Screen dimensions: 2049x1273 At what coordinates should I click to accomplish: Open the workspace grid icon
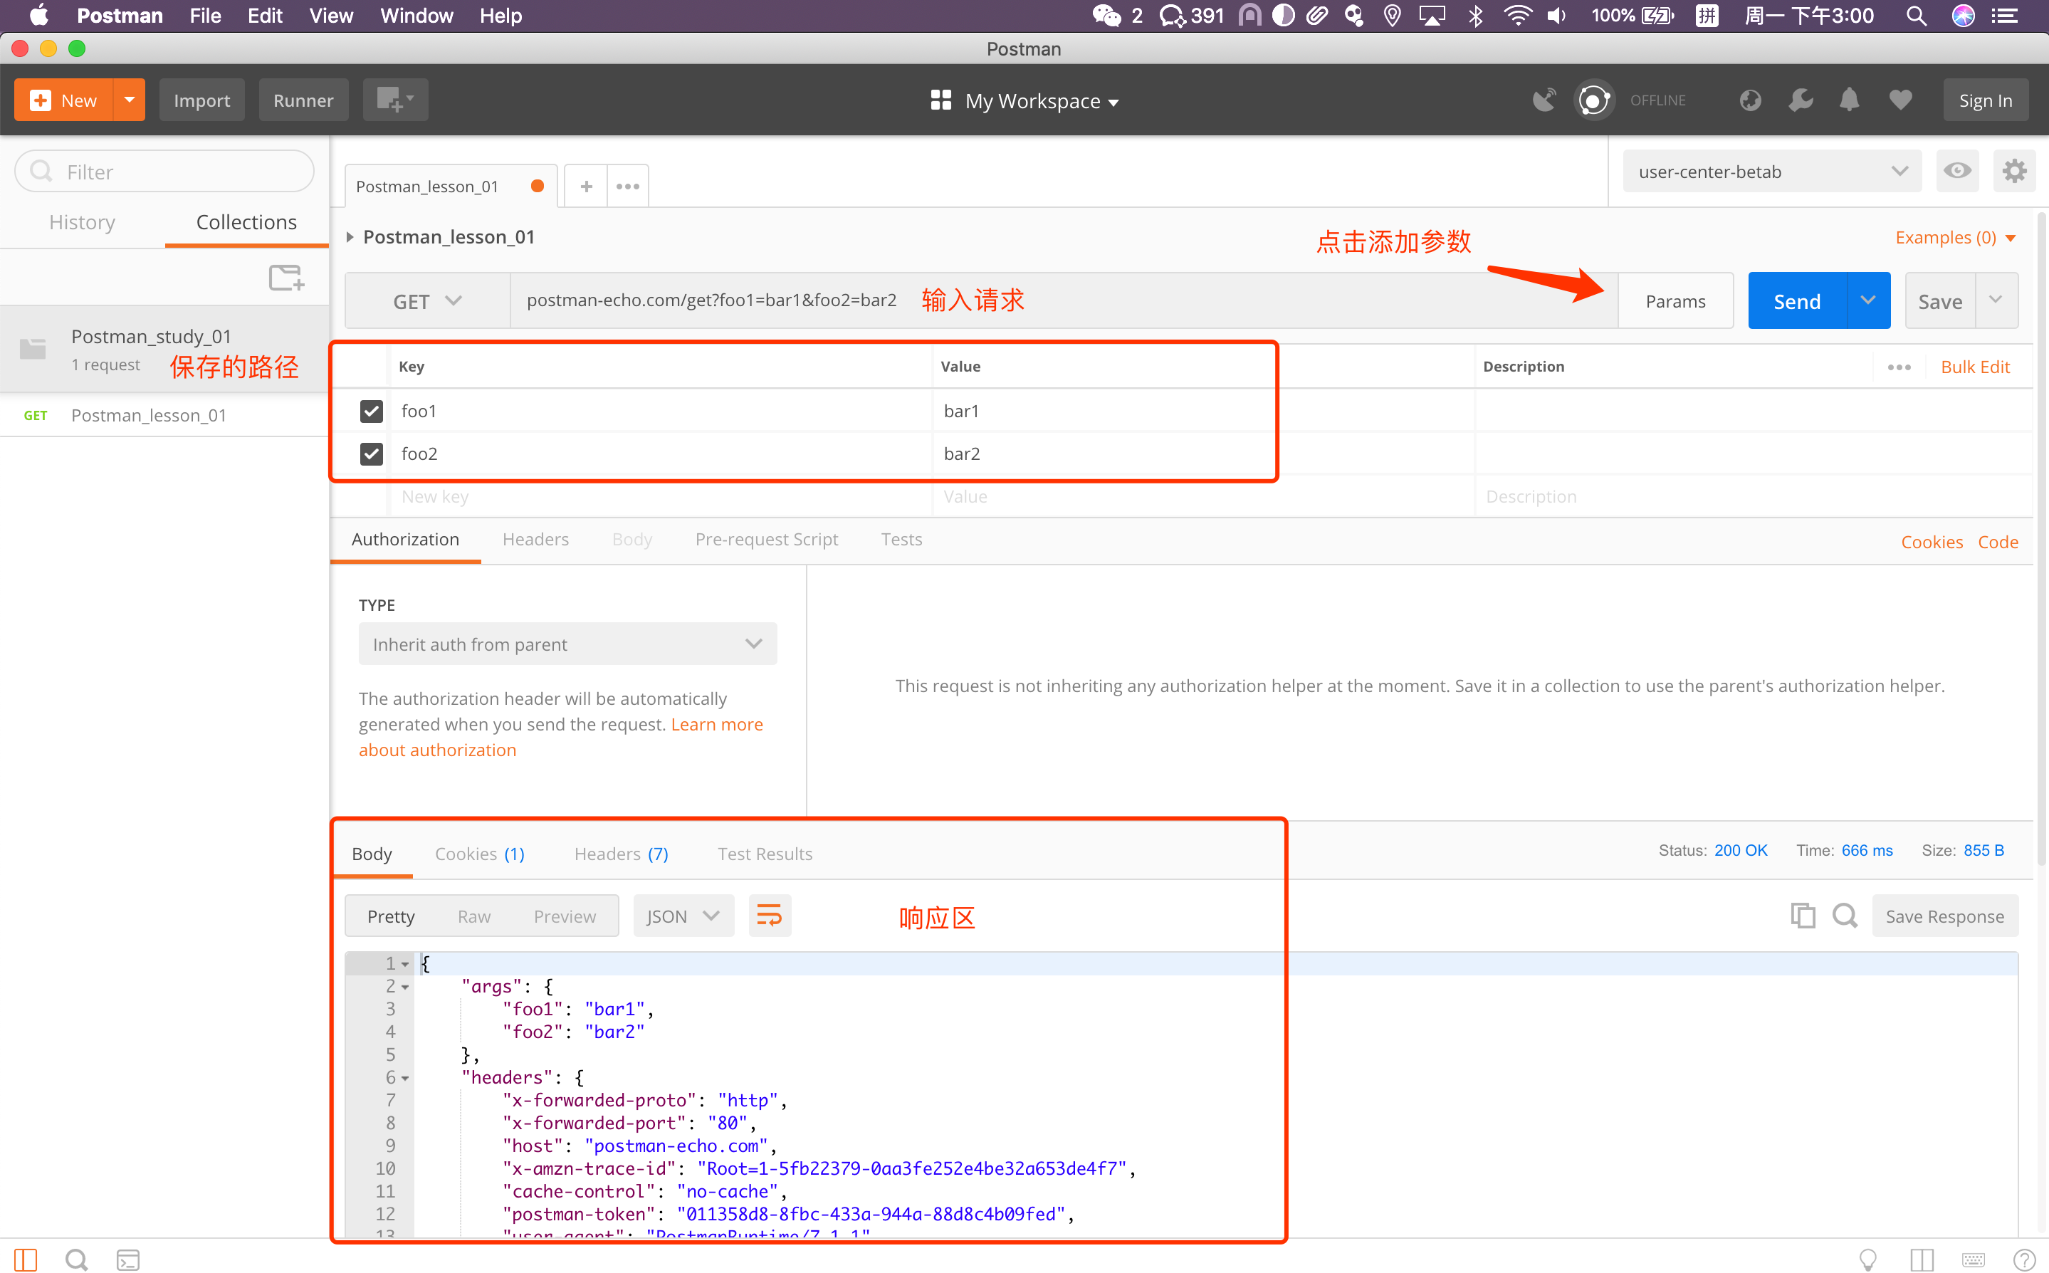(940, 100)
